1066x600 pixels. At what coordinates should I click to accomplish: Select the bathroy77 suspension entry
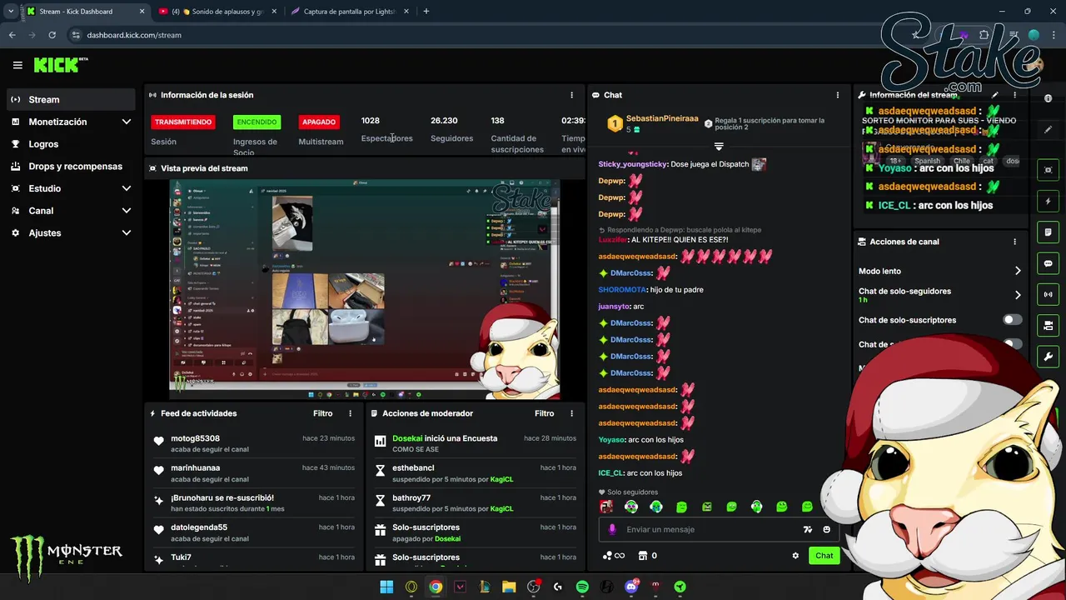click(476, 502)
